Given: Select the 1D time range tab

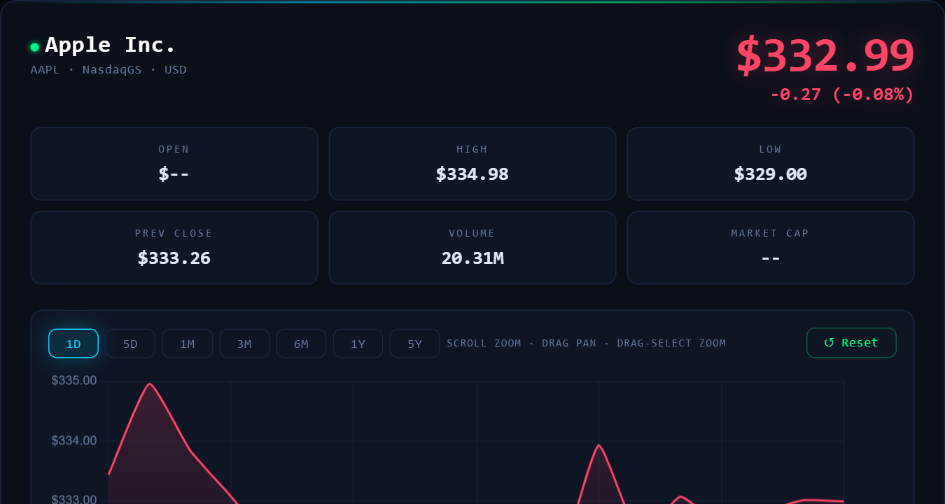Looking at the screenshot, I should 73,344.
